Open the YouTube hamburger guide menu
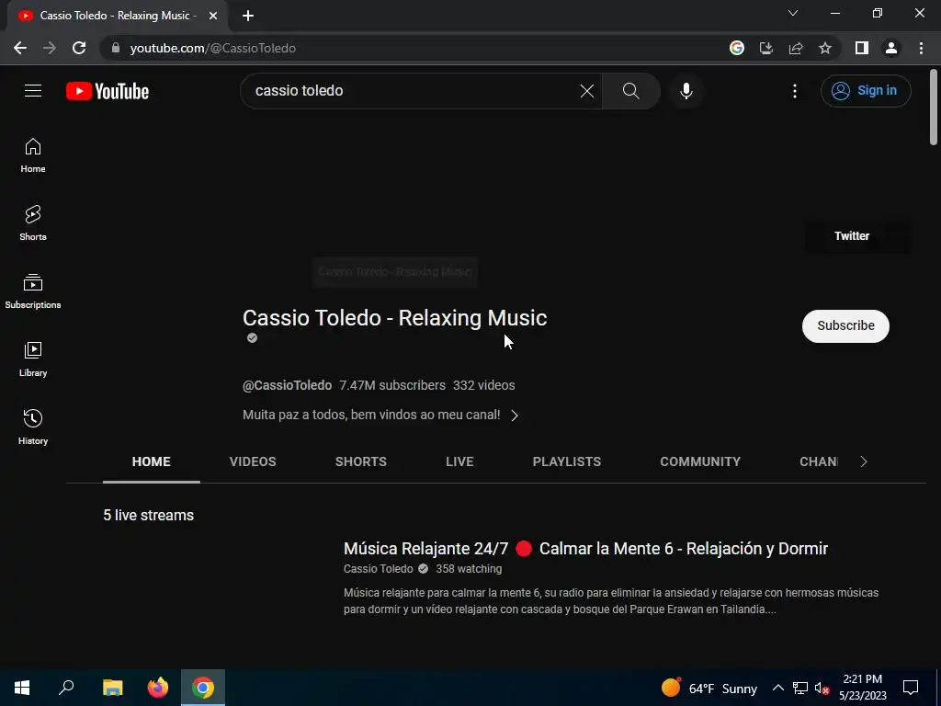 33,91
